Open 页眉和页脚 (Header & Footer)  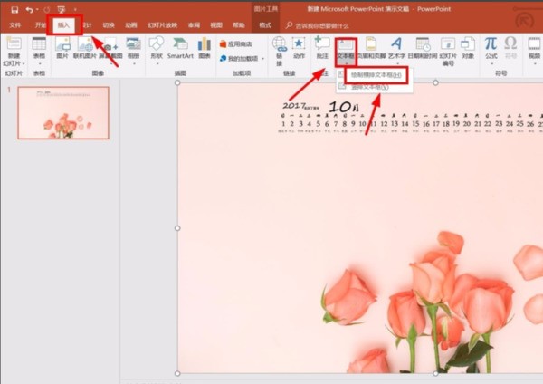click(371, 48)
